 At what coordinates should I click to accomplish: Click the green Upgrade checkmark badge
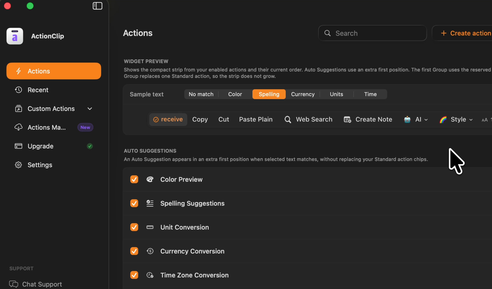[90, 146]
